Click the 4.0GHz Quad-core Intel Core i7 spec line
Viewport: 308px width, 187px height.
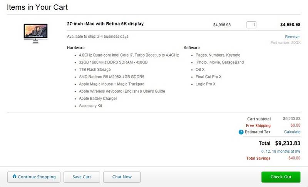(129, 55)
